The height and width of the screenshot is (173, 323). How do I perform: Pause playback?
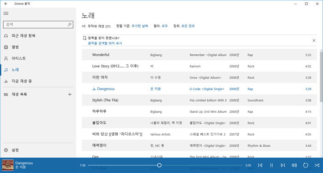pos(271,165)
